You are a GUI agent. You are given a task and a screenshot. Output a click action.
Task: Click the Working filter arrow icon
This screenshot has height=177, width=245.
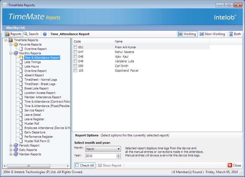(180, 34)
